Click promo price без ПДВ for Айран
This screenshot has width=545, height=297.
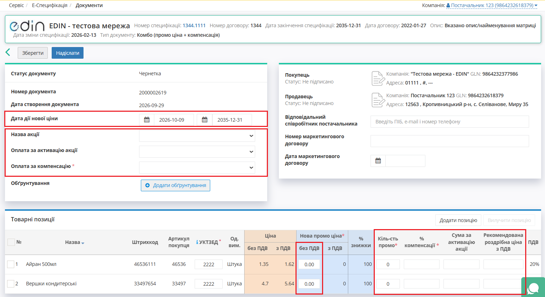[309, 264]
